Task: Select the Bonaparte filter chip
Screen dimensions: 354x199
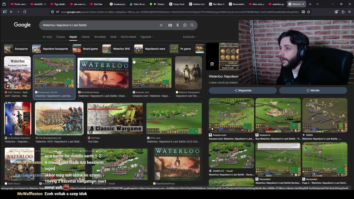Action: click(17, 49)
